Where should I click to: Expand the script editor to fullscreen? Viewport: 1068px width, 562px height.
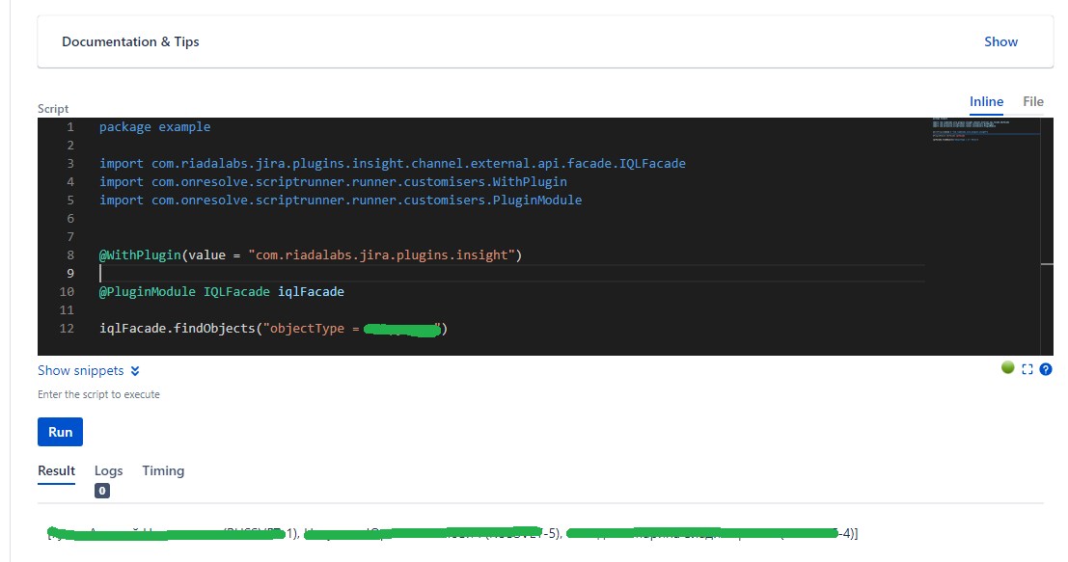pos(1027,368)
